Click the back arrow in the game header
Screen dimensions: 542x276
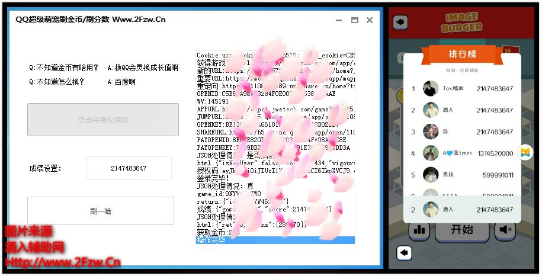pyautogui.click(x=400, y=23)
